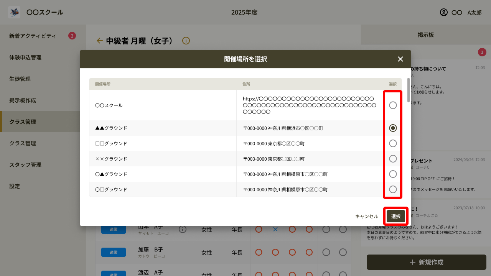Viewport: 491px width, 276px height.
Task: Pick the ××グラウンド radio option
Action: pos(393,159)
